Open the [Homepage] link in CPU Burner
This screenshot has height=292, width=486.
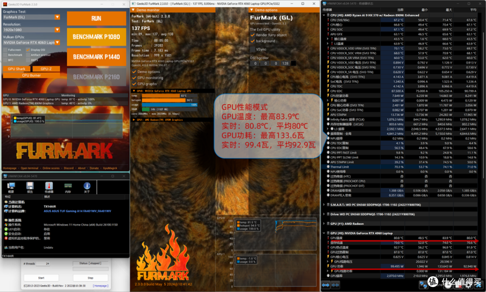tap(100, 286)
